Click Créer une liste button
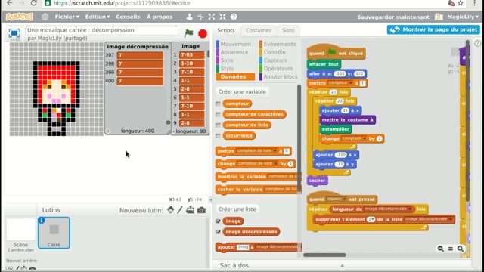 237,209
